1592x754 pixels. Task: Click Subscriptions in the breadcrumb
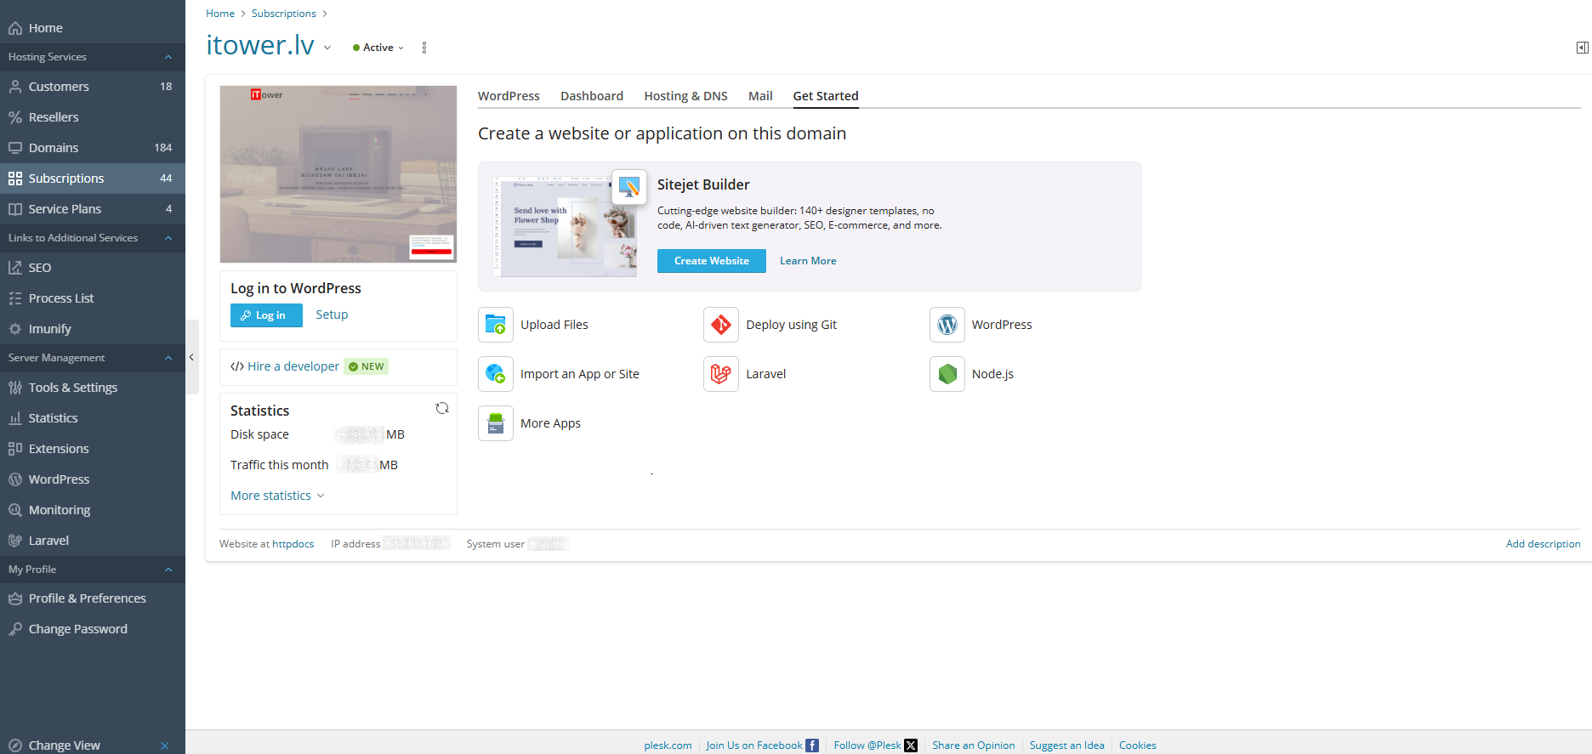[x=283, y=14]
